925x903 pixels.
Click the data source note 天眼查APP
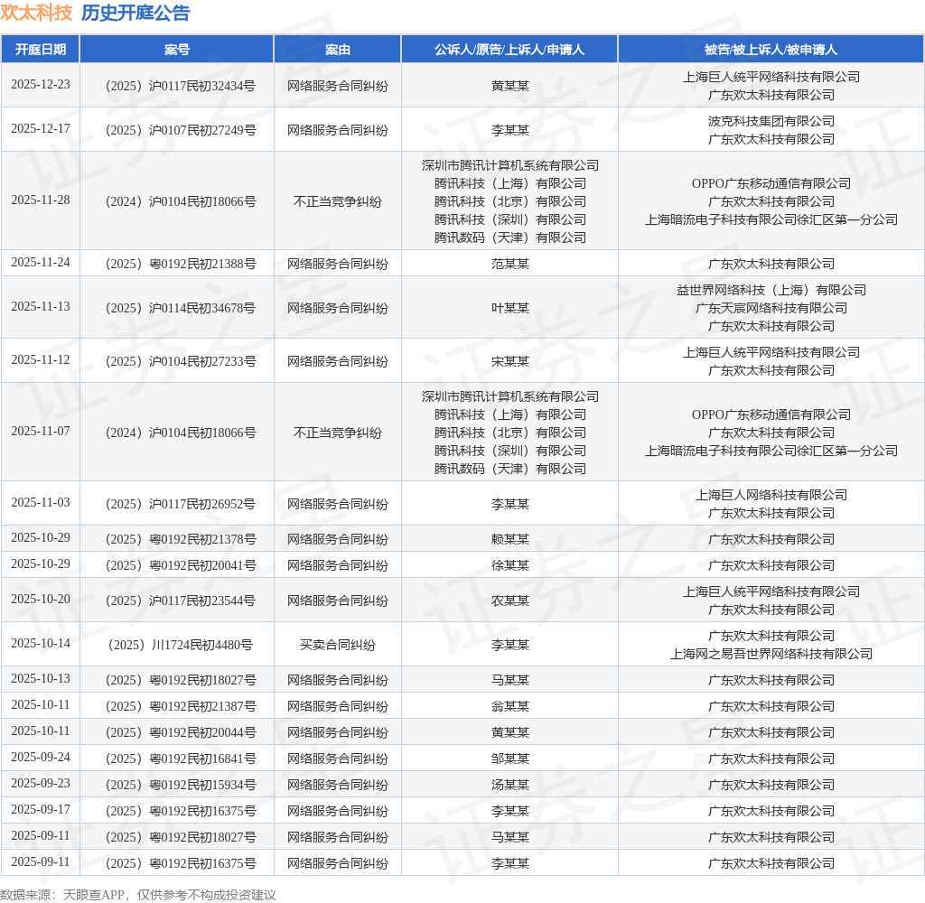pos(93,895)
